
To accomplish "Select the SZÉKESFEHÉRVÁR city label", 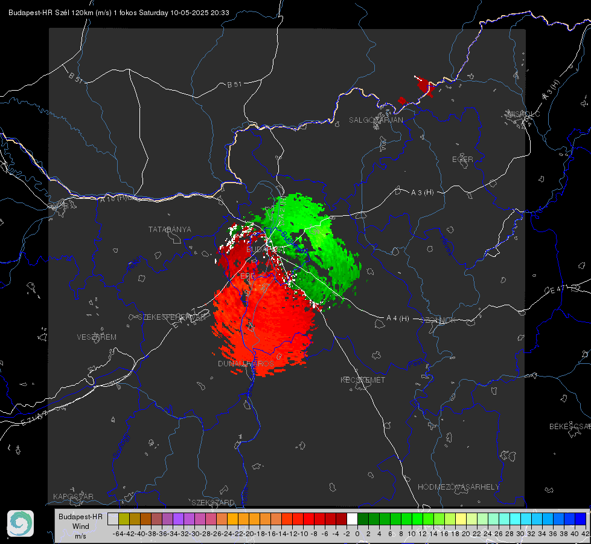I will coord(173,317).
